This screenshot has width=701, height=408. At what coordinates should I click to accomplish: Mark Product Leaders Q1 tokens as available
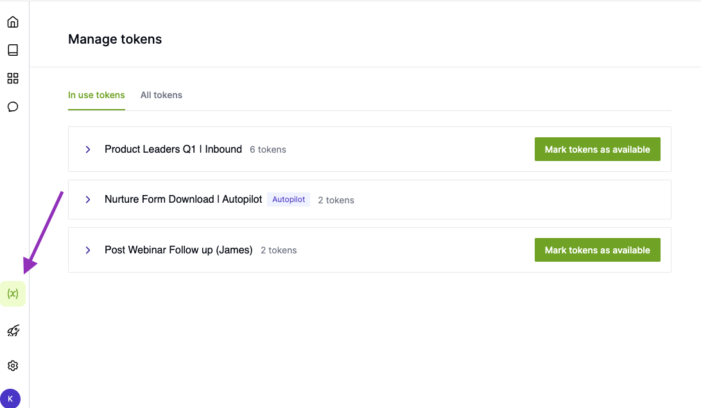597,149
